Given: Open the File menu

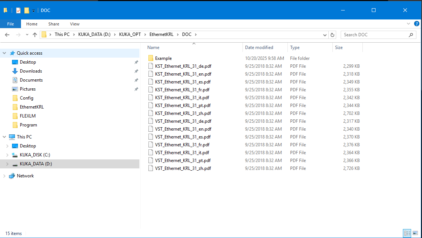Looking at the screenshot, I should coord(10,24).
